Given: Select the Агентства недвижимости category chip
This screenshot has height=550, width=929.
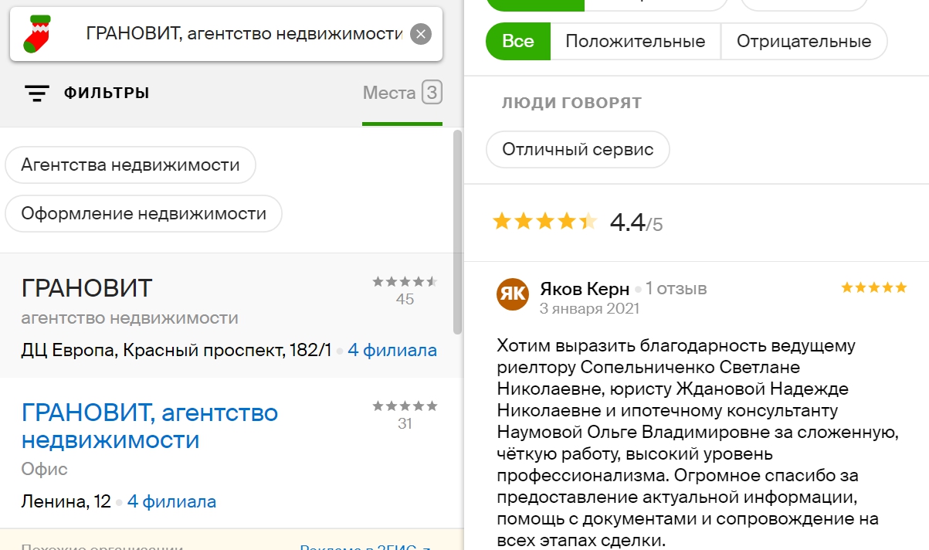Looking at the screenshot, I should pos(131,165).
